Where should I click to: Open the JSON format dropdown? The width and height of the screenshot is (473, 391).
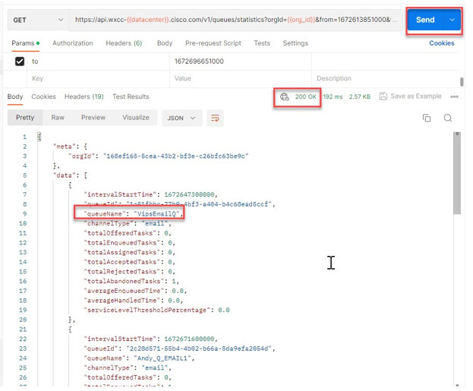pyautogui.click(x=181, y=118)
